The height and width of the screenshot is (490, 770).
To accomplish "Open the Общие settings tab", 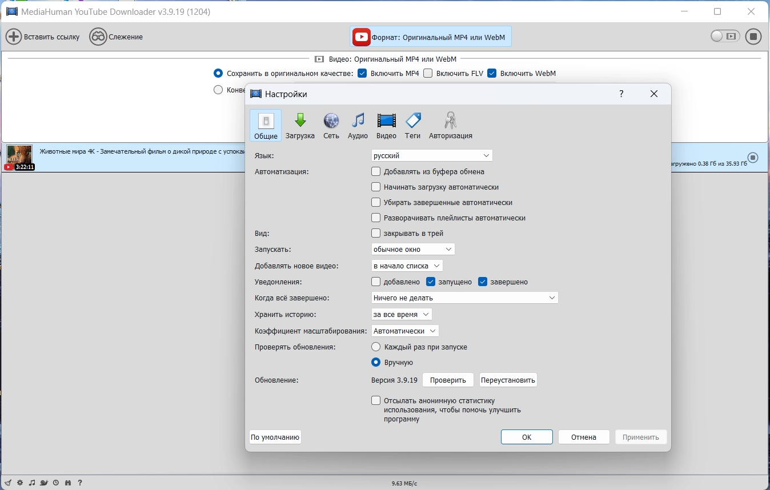I will click(x=266, y=125).
